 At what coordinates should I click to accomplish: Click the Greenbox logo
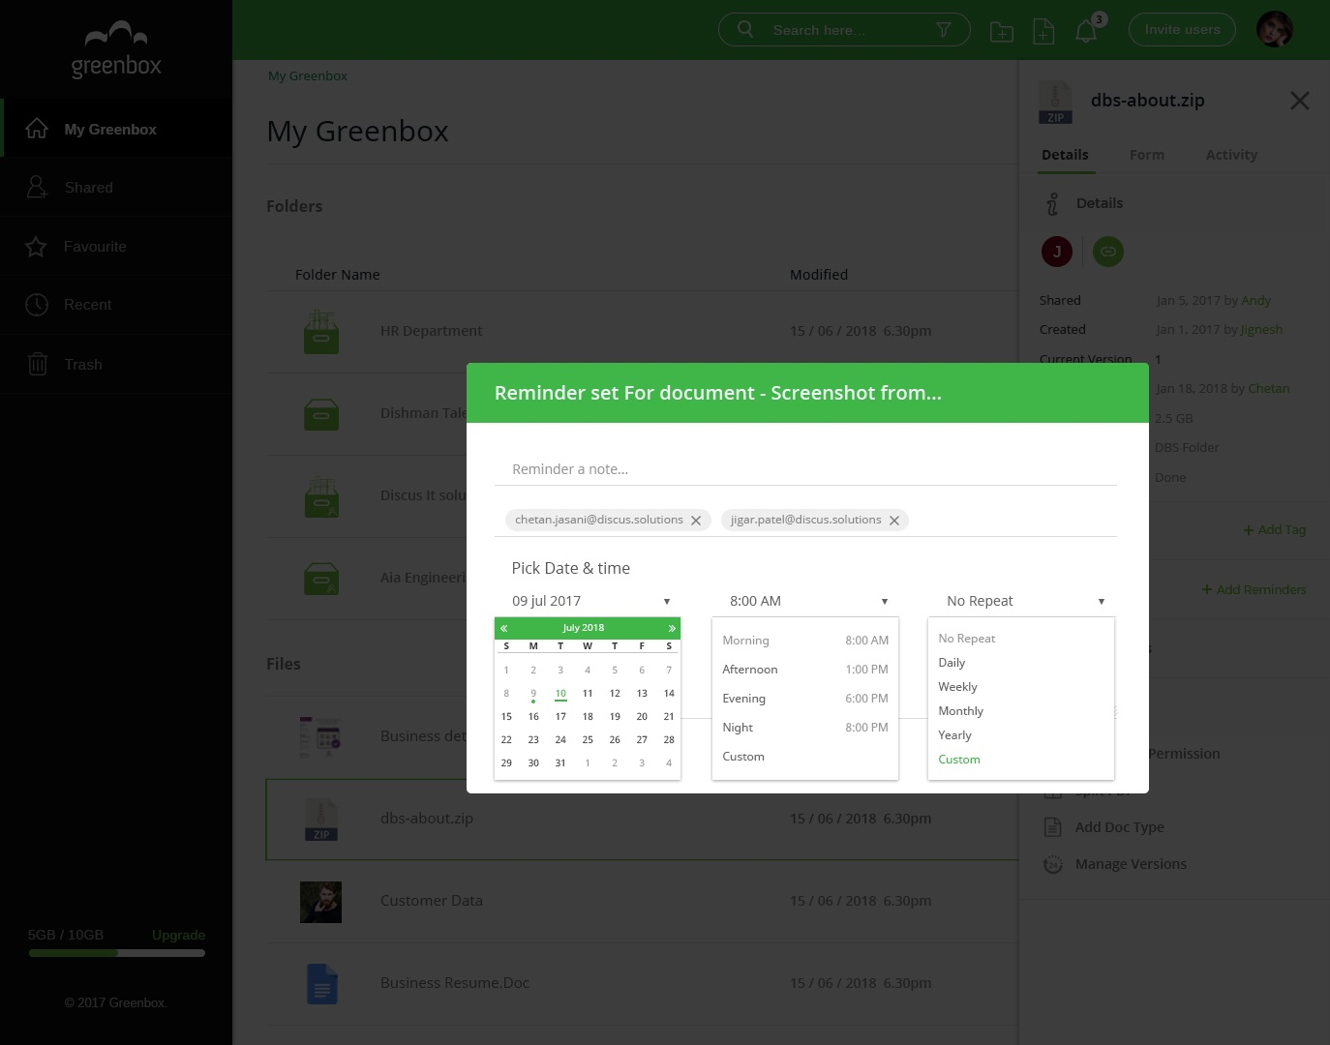point(116,50)
